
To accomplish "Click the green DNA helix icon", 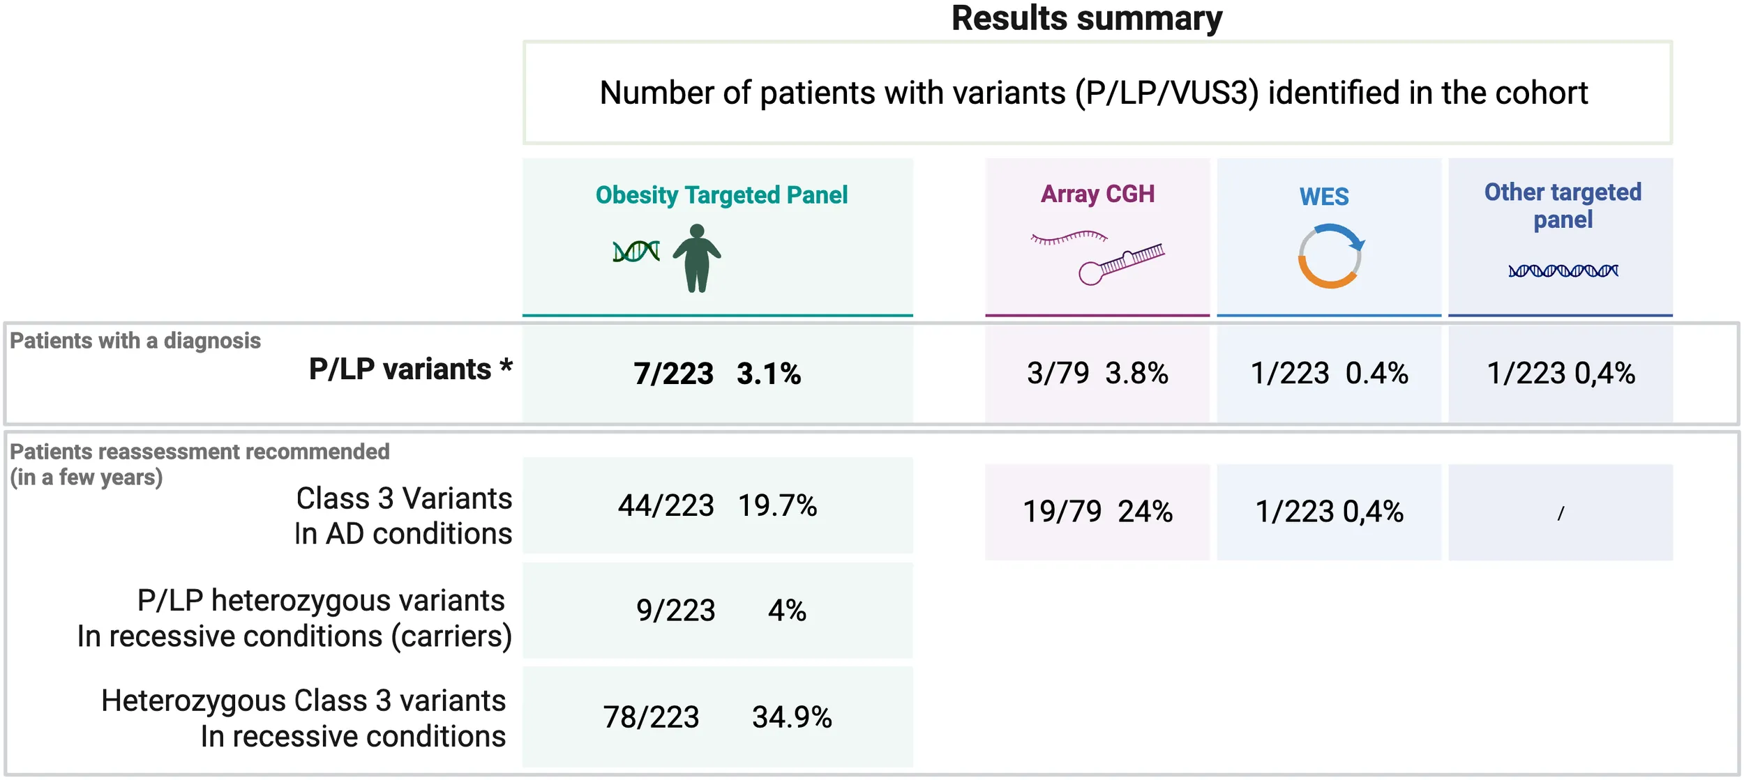I will 636,251.
